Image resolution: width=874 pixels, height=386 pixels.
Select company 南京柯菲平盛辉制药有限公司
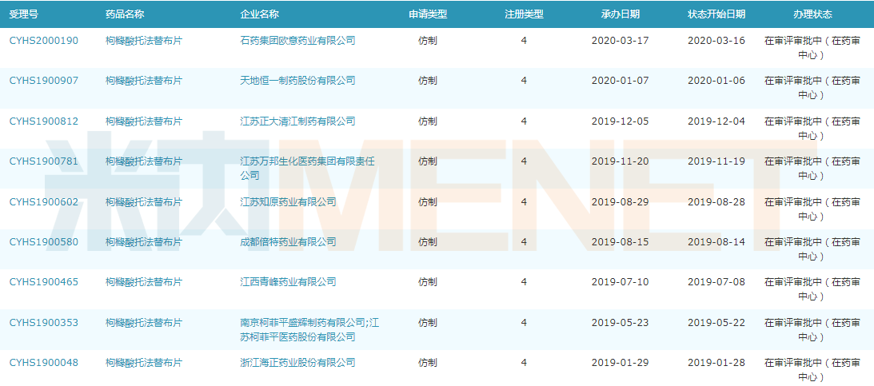pyautogui.click(x=302, y=323)
